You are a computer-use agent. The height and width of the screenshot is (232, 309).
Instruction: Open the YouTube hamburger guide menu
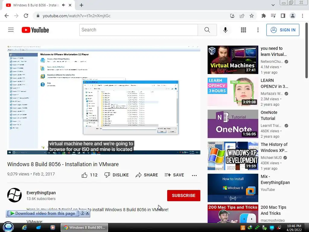(x=11, y=30)
